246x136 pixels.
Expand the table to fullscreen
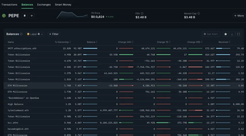[x=238, y=34]
